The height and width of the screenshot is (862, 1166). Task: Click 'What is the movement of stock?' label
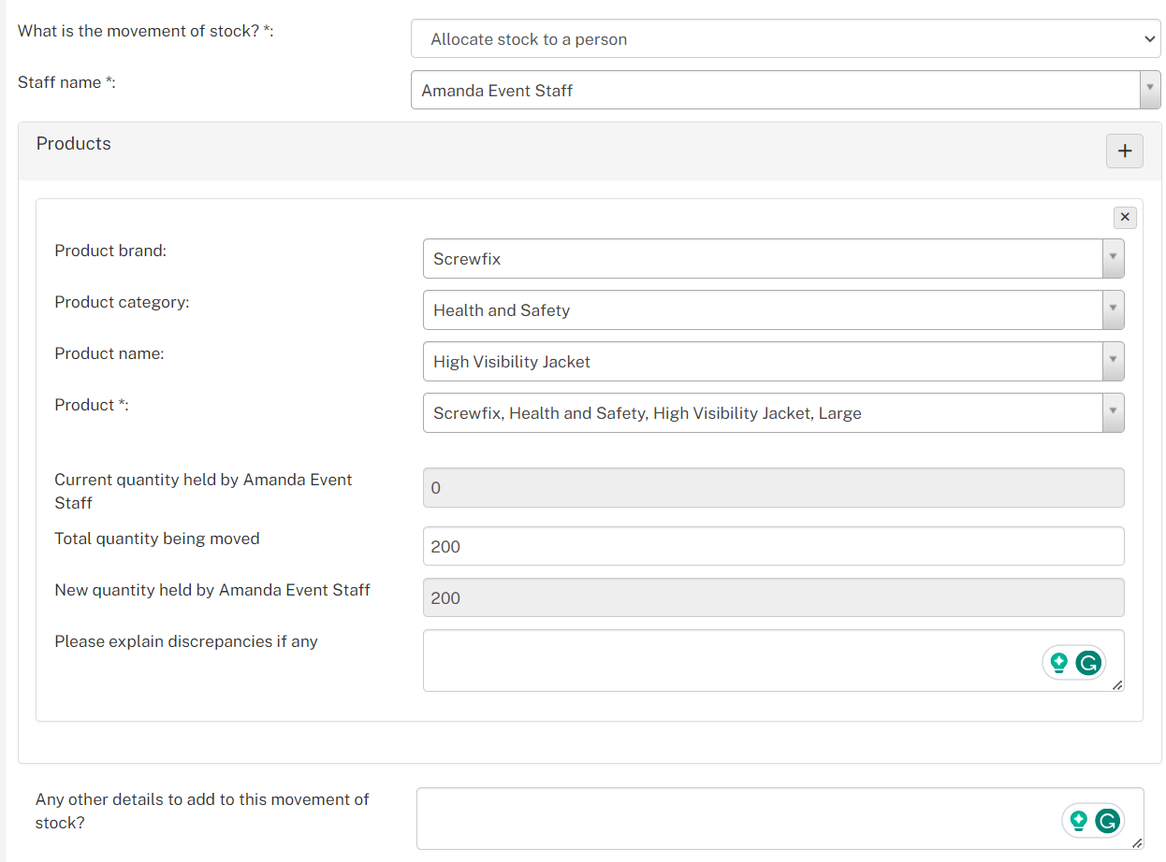[x=146, y=31]
